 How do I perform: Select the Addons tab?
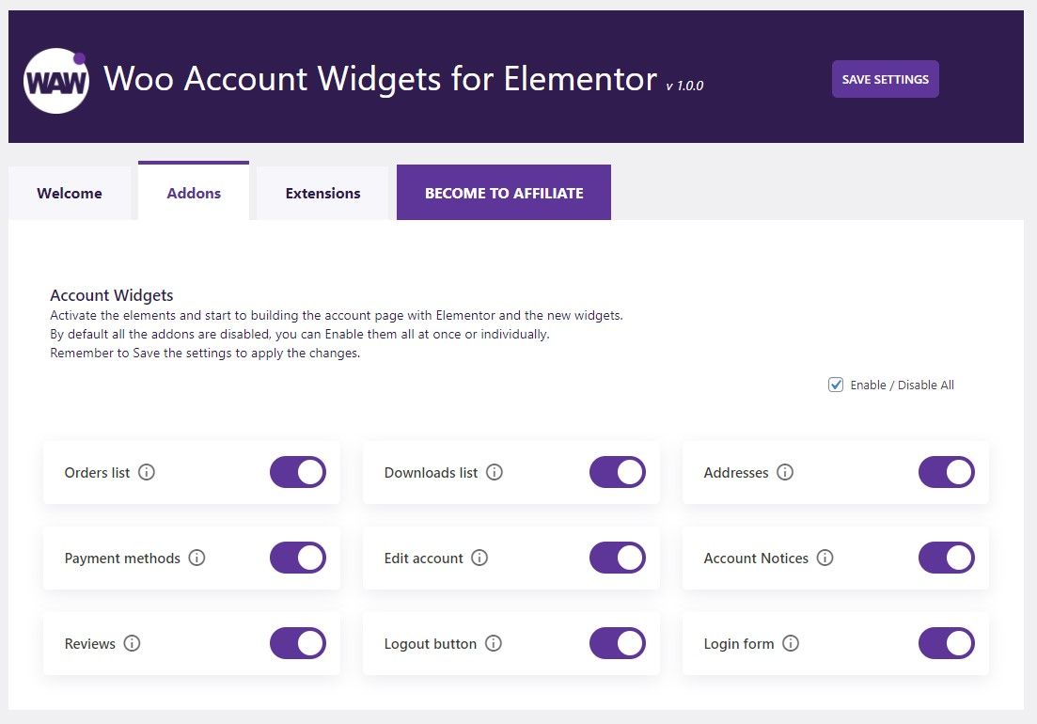(x=194, y=192)
